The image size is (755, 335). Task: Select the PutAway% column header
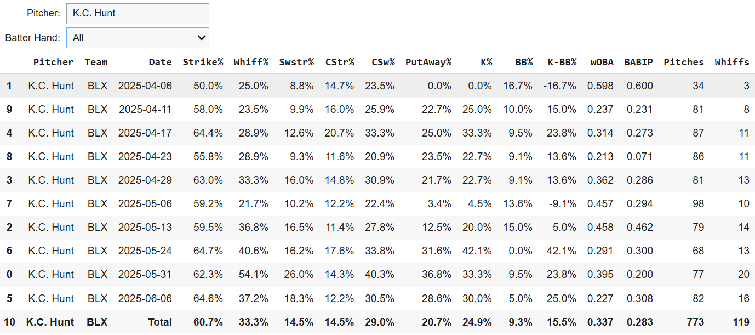(x=428, y=62)
